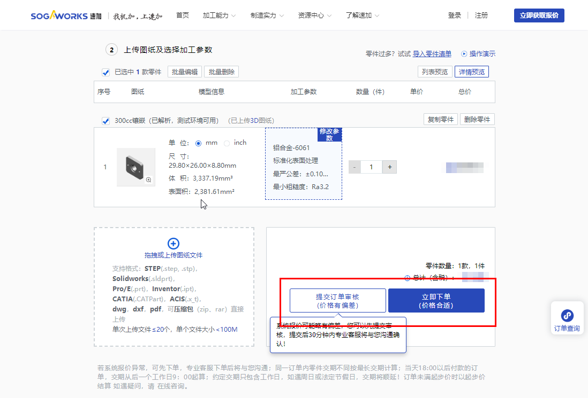Click the plus upload icon
This screenshot has width=588, height=398.
[x=174, y=244]
